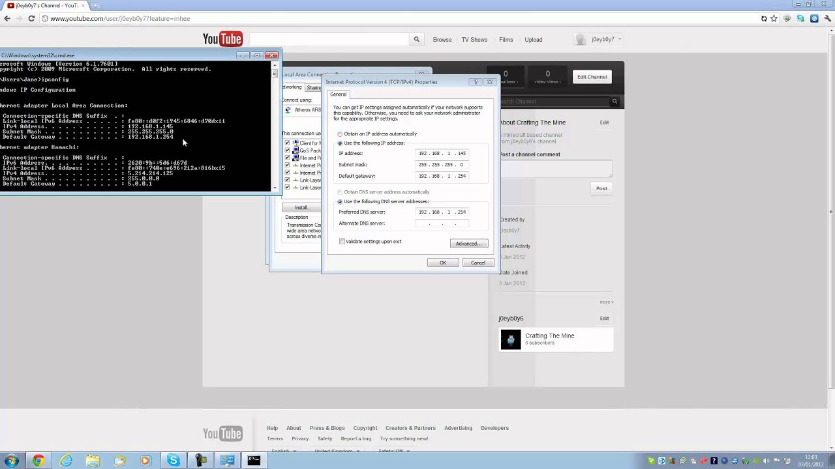Open Windows Media Player taskbar icon
The width and height of the screenshot is (835, 469).
[x=145, y=461]
